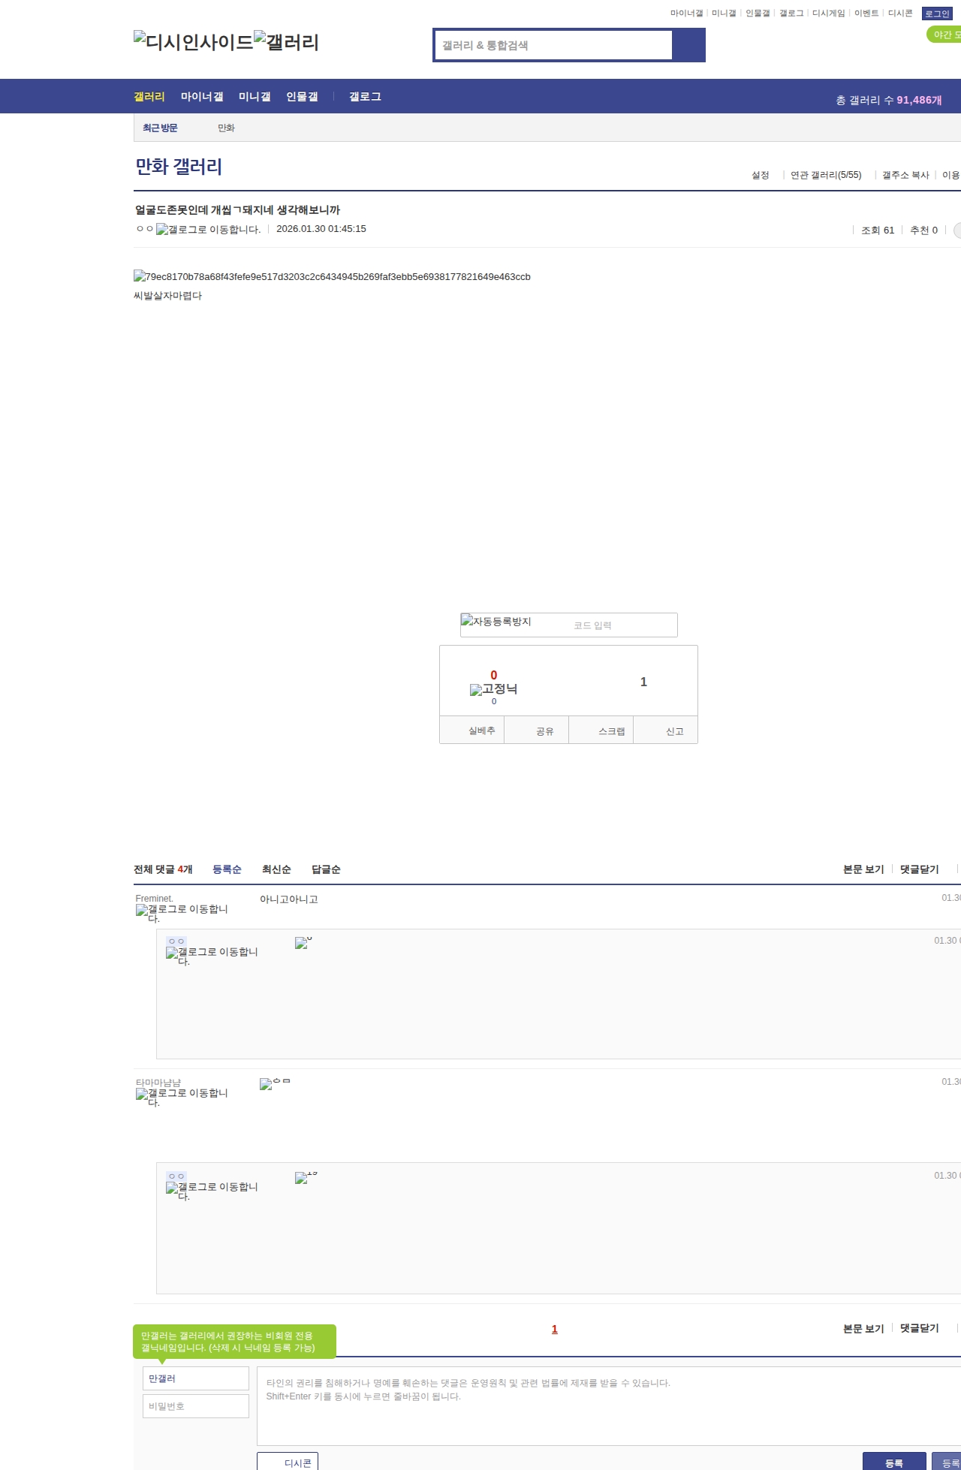Open the 설정 dropdown
Viewport: 961px width, 1470px height.
(761, 175)
